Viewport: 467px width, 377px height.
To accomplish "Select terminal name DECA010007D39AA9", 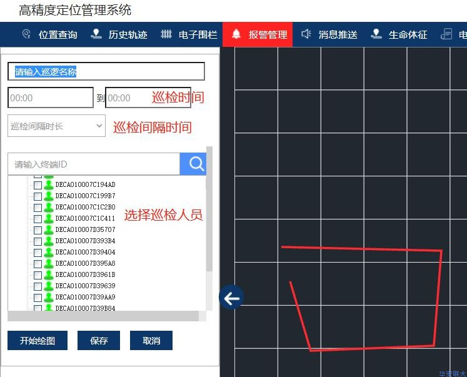I will point(85,297).
